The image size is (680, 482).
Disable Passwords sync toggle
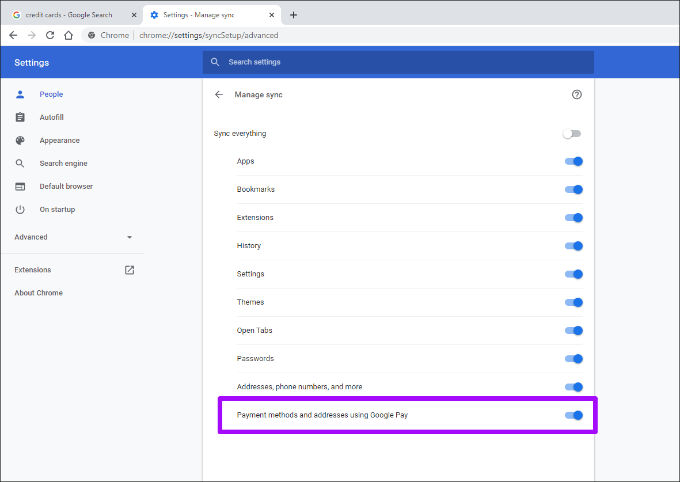(x=573, y=359)
